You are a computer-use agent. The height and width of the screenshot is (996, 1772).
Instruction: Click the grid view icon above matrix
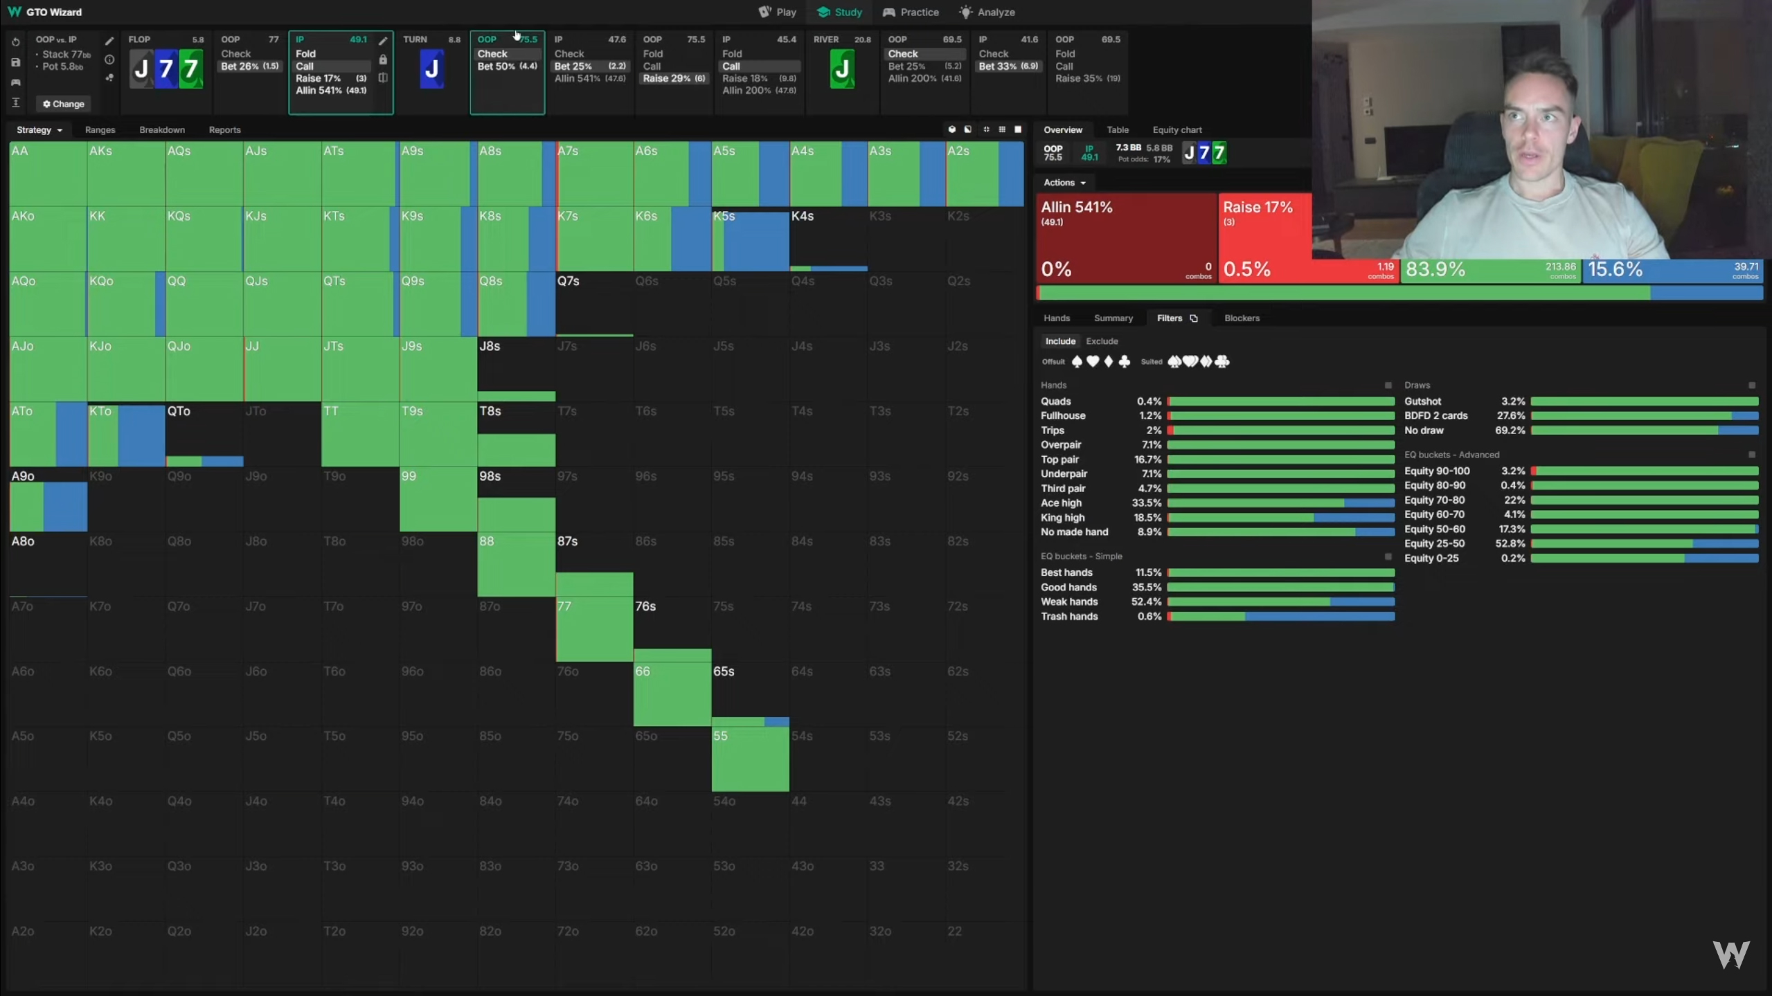[x=1001, y=129]
